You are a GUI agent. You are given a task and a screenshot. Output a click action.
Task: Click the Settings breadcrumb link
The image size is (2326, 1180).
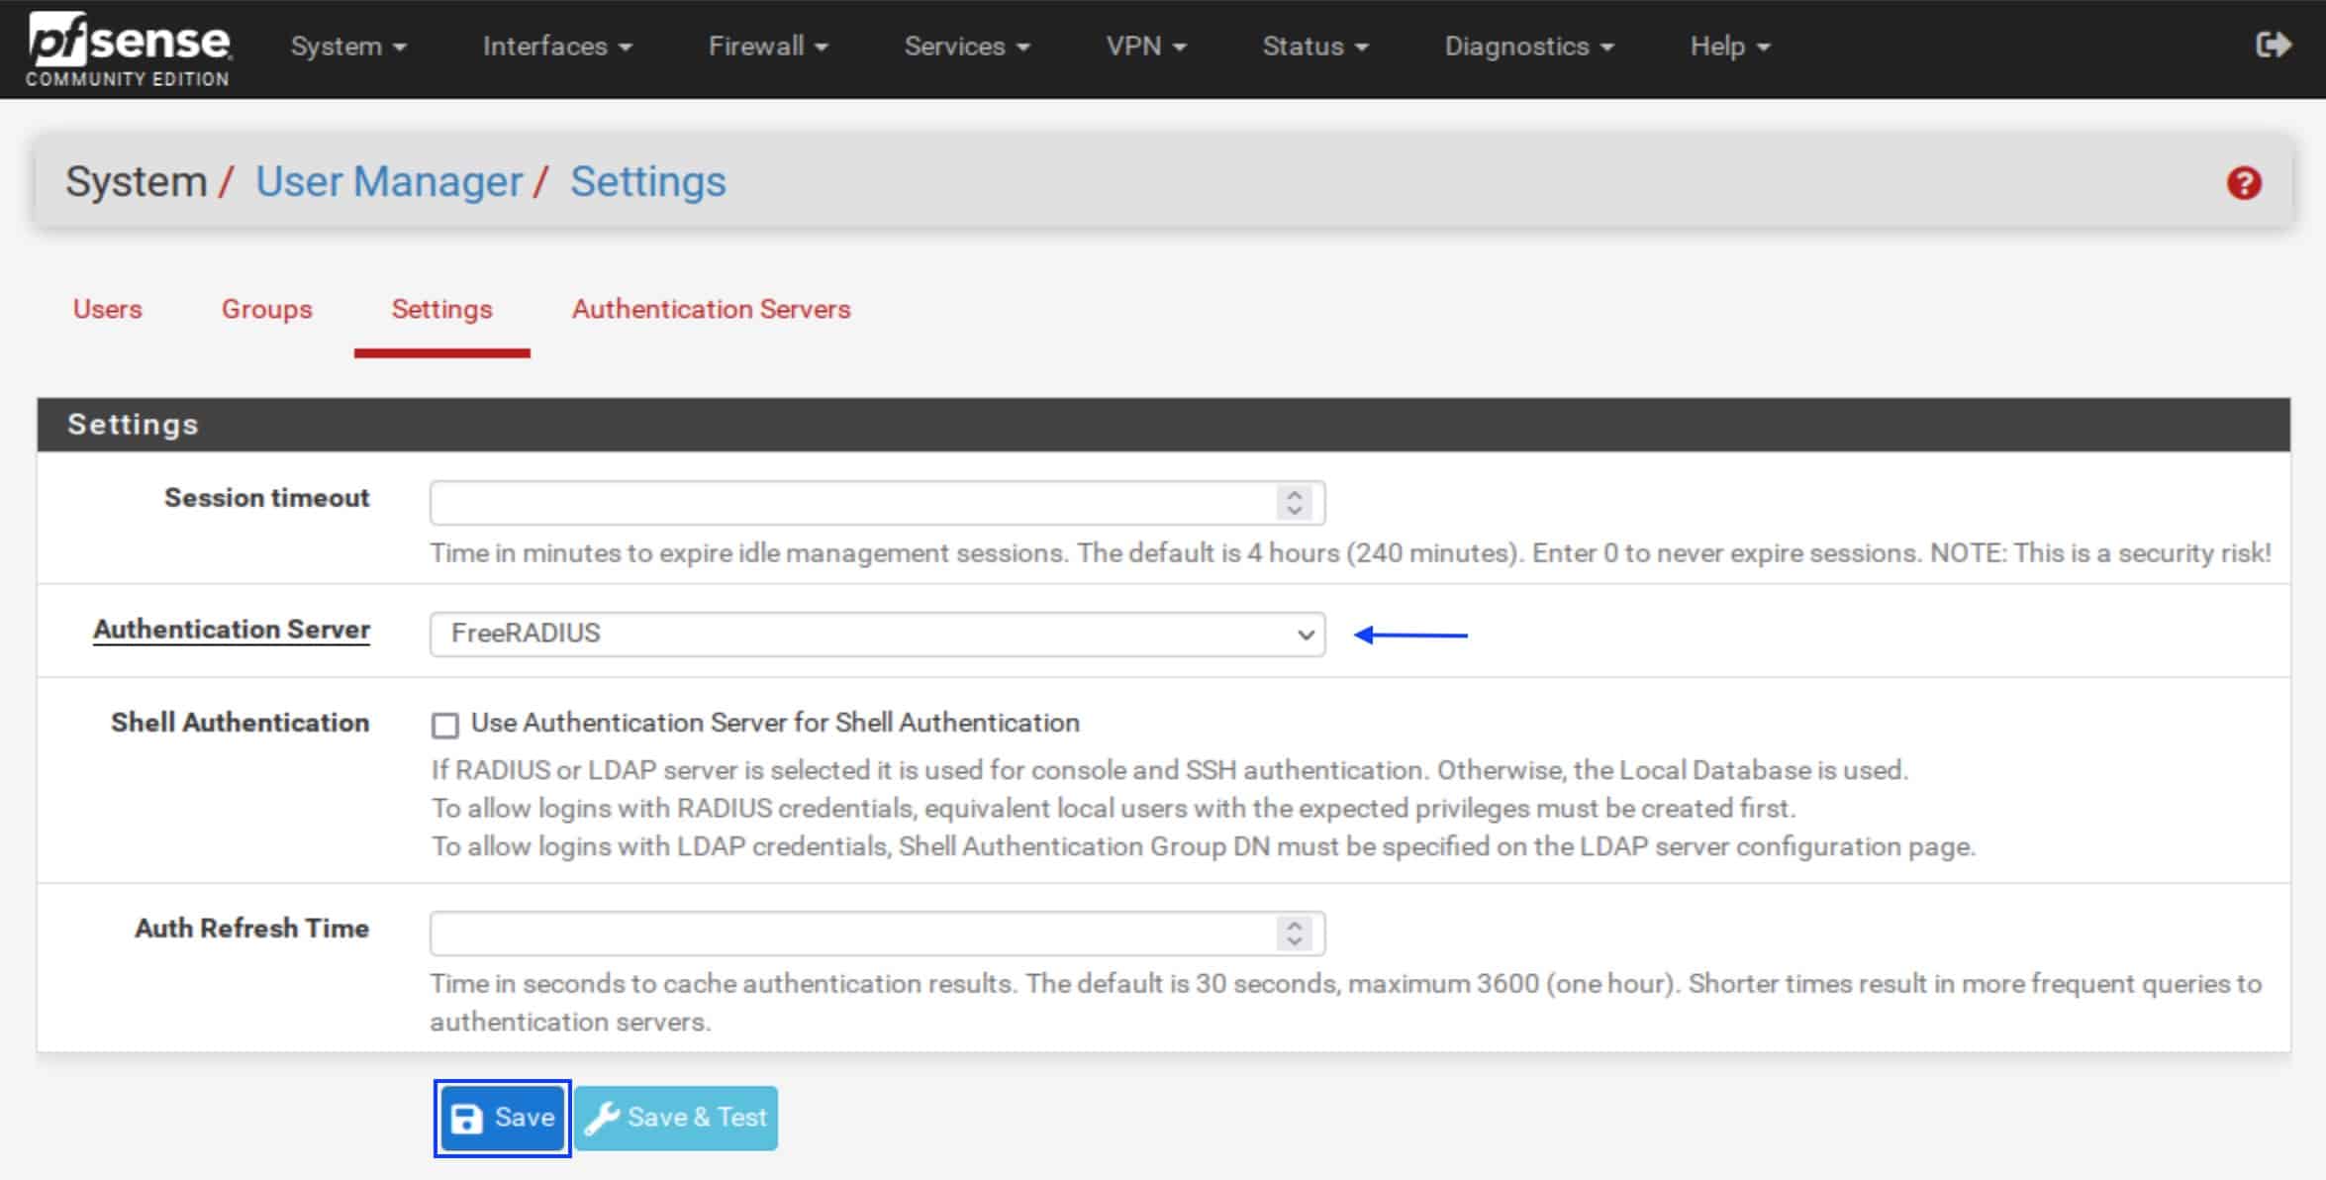648,182
